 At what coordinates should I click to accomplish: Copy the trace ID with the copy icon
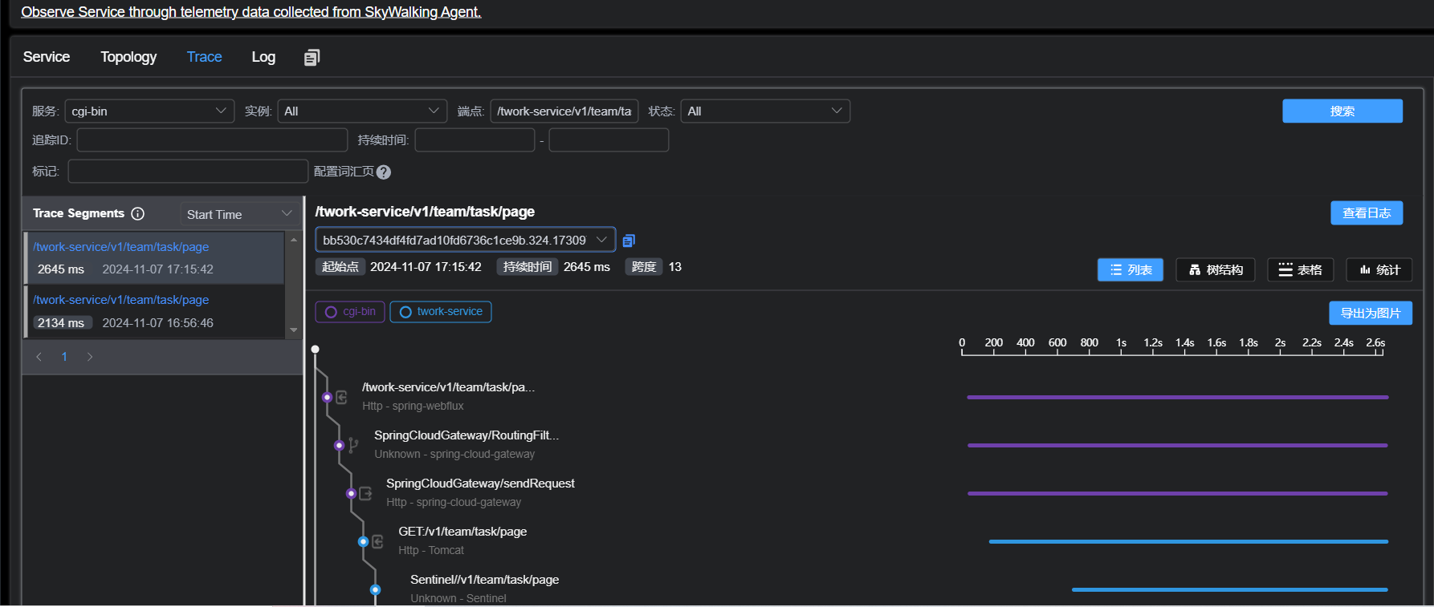click(x=629, y=241)
